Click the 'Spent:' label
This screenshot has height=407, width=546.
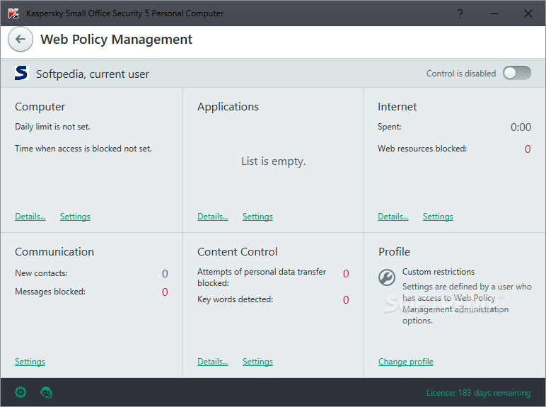tap(389, 127)
